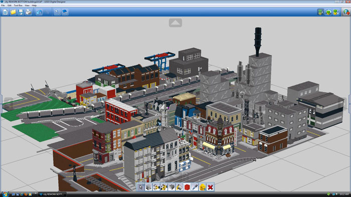Screen dimensions: 351x197
Task: Pick the Paint bucket tool
Action: [180, 187]
